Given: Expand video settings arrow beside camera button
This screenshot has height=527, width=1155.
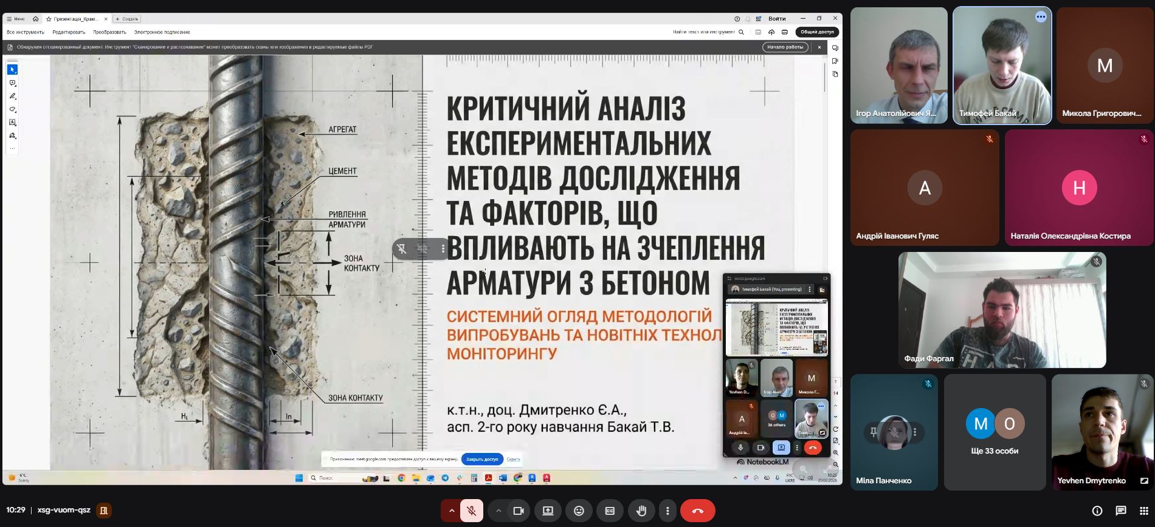Looking at the screenshot, I should (x=498, y=511).
